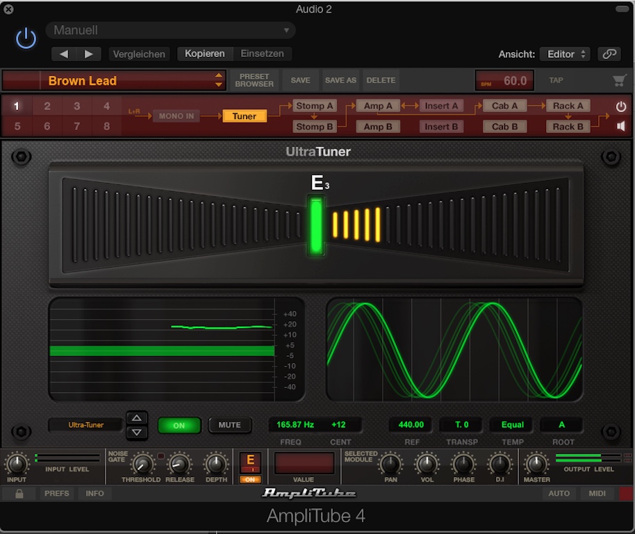Screen dimensions: 635x534
Task: Click the sidechain link icon
Action: pos(609,54)
